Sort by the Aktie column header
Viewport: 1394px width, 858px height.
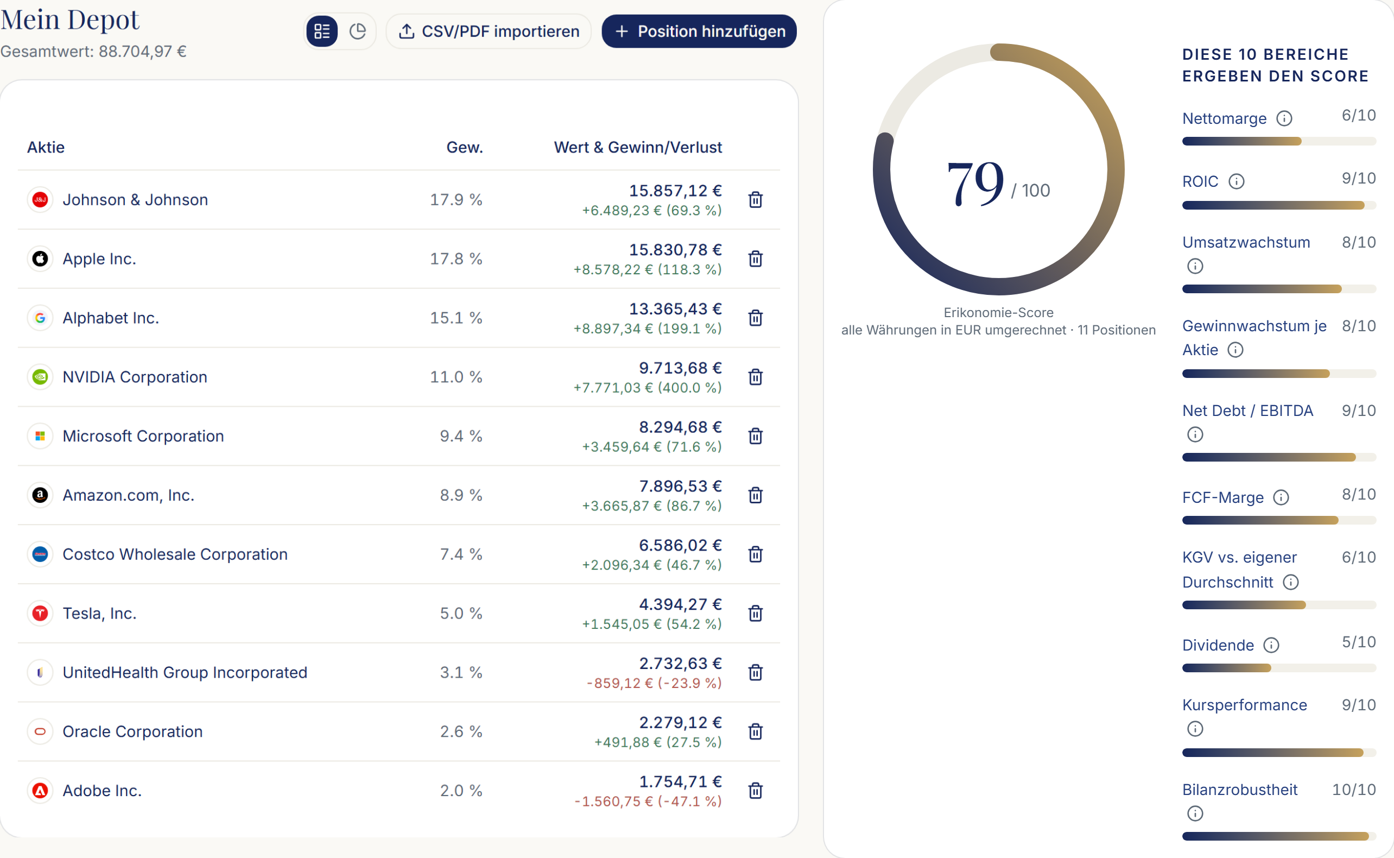point(46,148)
